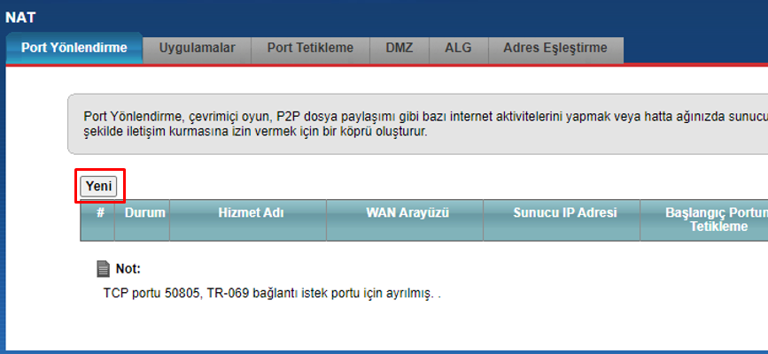The width and height of the screenshot is (768, 354).
Task: Click the TCP portu 50805 note text
Action: 272,294
